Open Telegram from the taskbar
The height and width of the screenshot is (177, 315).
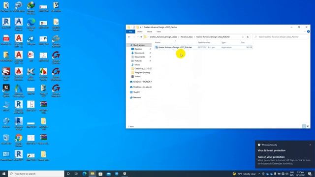117,174
